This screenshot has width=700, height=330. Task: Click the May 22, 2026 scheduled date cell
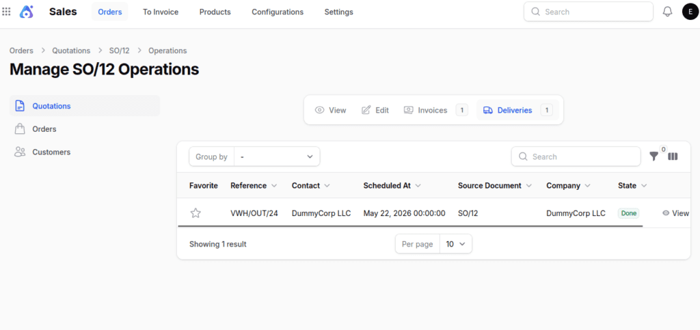click(405, 213)
